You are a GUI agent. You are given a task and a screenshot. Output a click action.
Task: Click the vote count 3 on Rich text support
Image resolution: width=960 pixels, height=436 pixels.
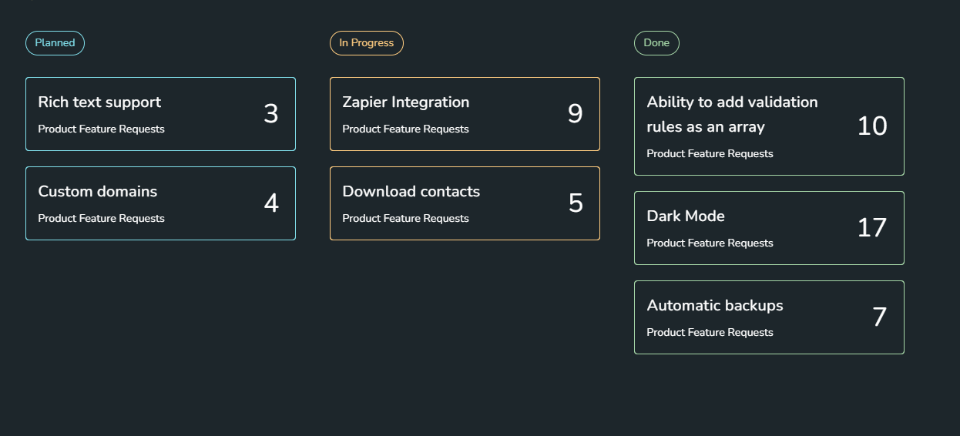click(x=270, y=114)
